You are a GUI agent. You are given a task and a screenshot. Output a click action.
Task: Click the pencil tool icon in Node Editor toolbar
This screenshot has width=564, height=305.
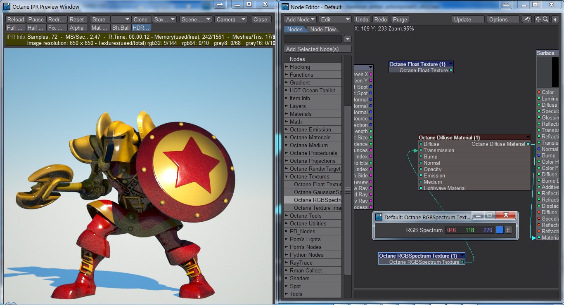[x=526, y=19]
